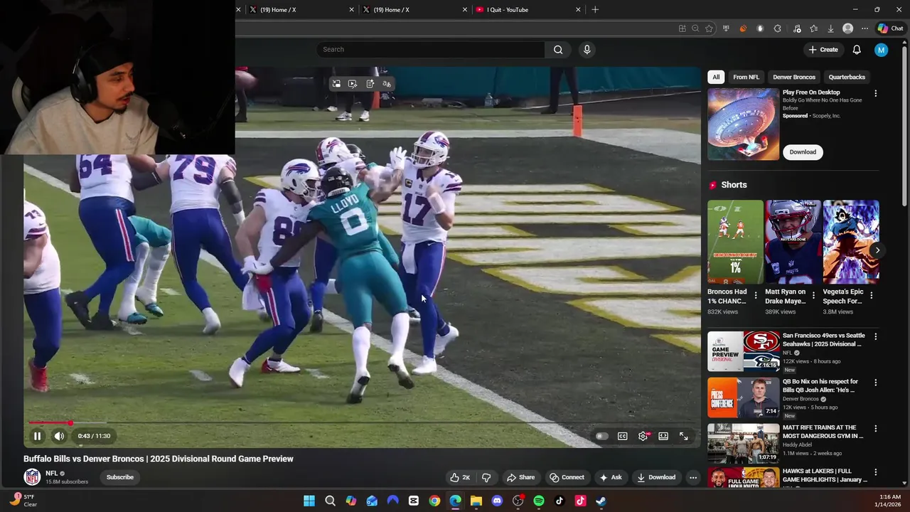Image resolution: width=910 pixels, height=512 pixels.
Task: Open options for Broncos Had 1% short
Action: (756, 295)
